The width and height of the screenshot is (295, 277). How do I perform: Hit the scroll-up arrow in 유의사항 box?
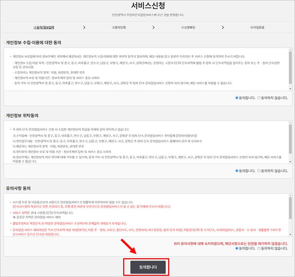click(290, 195)
